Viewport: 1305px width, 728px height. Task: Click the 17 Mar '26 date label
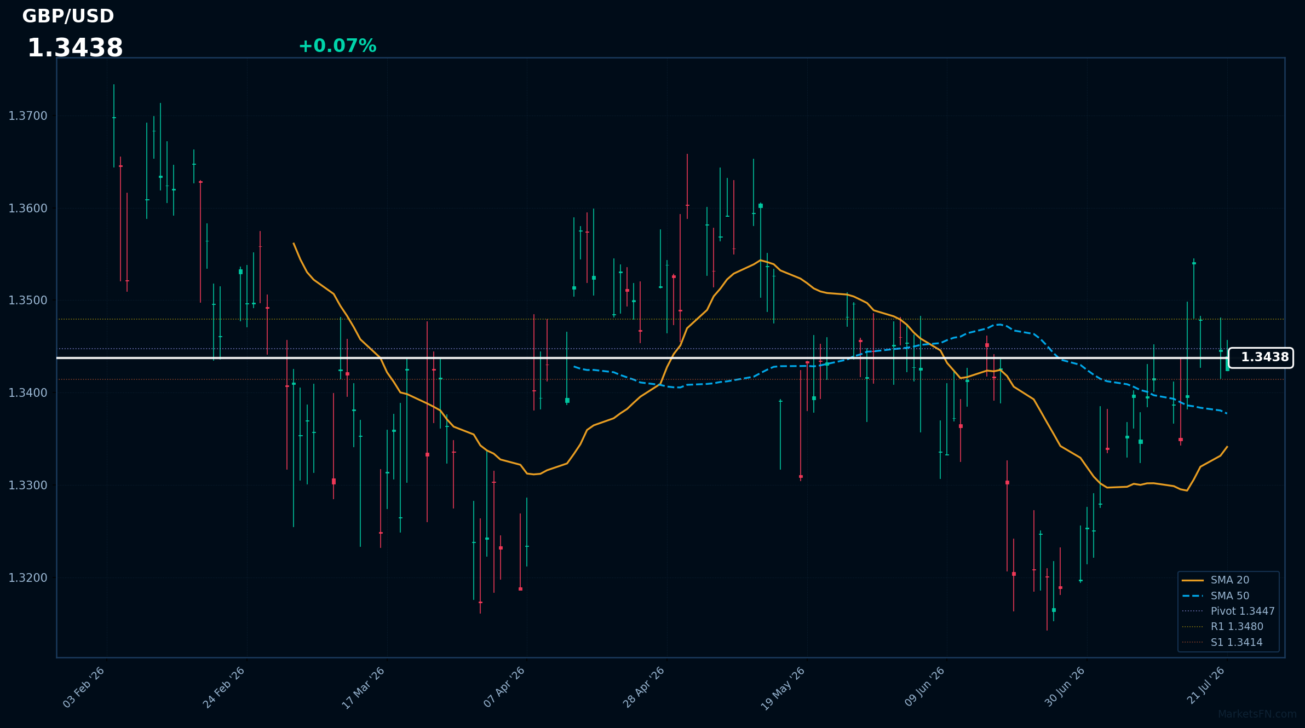coord(364,688)
